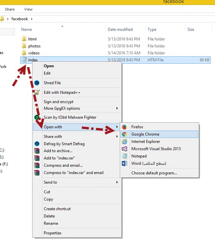
Task: Select the html folder name
Action: 32,39
